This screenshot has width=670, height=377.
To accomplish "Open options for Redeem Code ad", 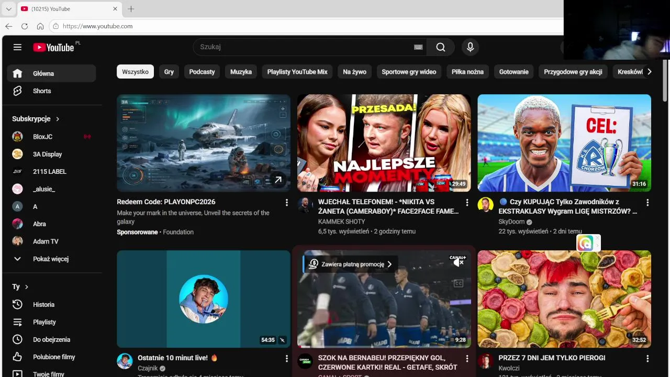I will pyautogui.click(x=286, y=203).
